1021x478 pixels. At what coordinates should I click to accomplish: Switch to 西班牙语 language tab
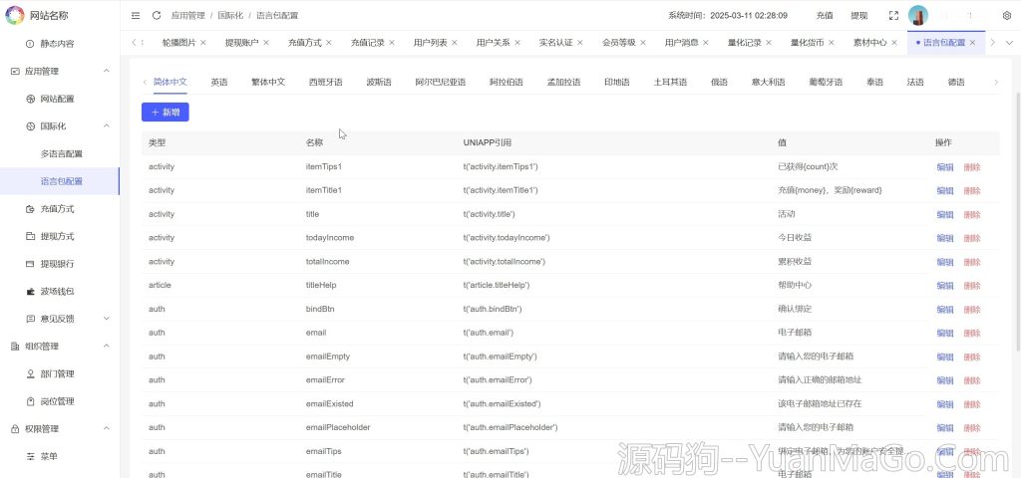point(326,82)
